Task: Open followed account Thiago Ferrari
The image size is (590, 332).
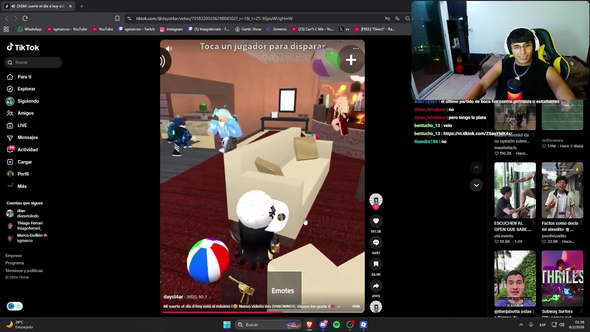Action: (24, 225)
